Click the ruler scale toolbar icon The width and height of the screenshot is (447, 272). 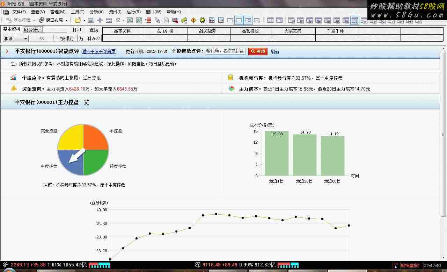109,20
